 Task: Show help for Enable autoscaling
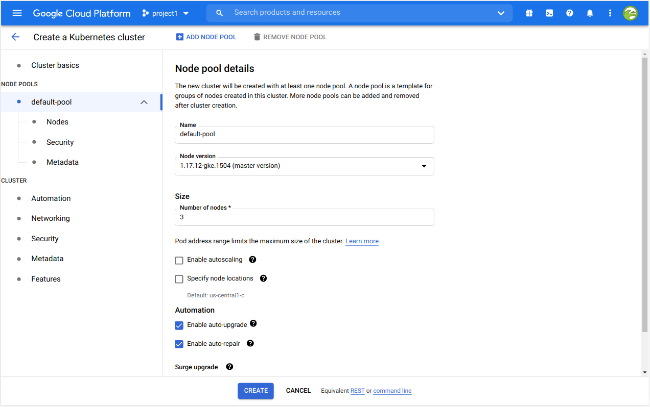[x=252, y=260]
